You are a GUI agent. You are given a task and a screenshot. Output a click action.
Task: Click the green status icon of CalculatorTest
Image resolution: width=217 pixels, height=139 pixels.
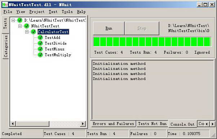click(x=34, y=32)
